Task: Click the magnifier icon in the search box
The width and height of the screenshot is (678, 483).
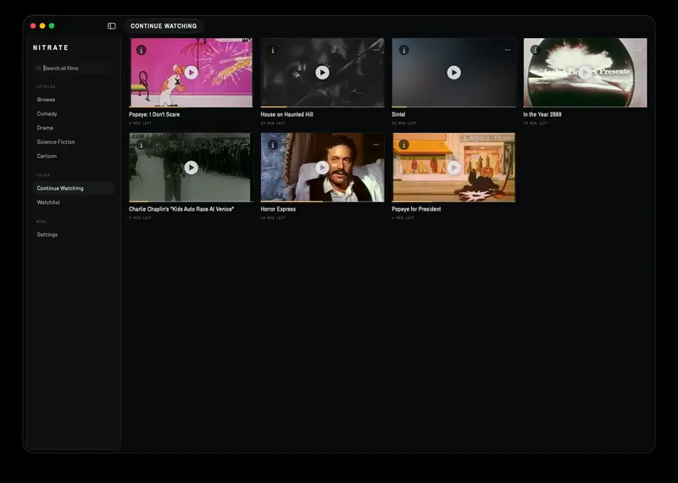Action: [38, 69]
